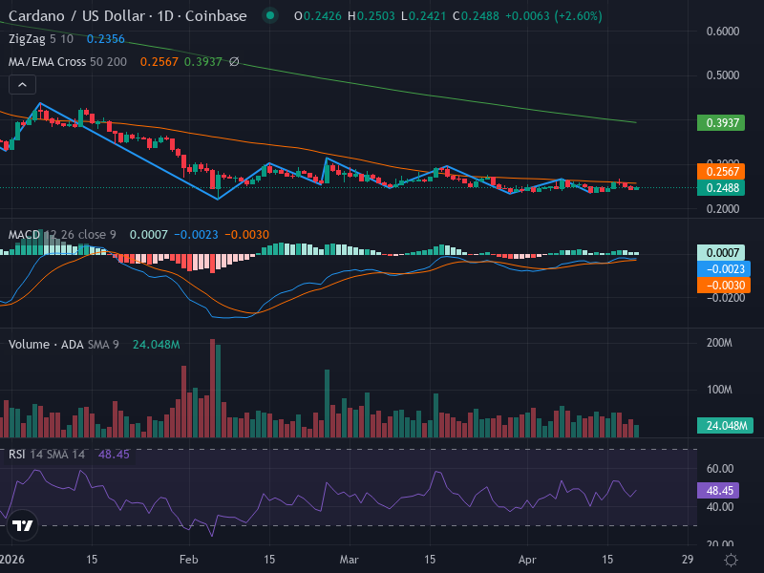Click the 29 date on time axis
The image size is (764, 573).
coord(688,560)
